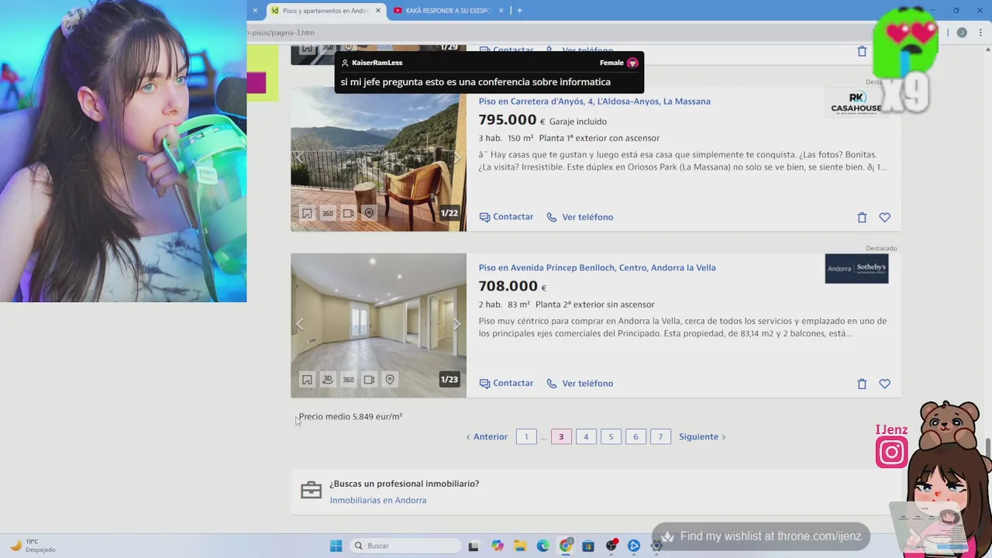Open OBS Studio from the taskbar
Image resolution: width=992 pixels, height=558 pixels.
coord(611,546)
